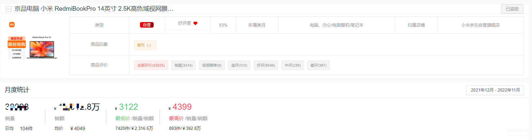Select 视频晒单(0) review filter
The image size is (532, 140).
(x=212, y=65)
